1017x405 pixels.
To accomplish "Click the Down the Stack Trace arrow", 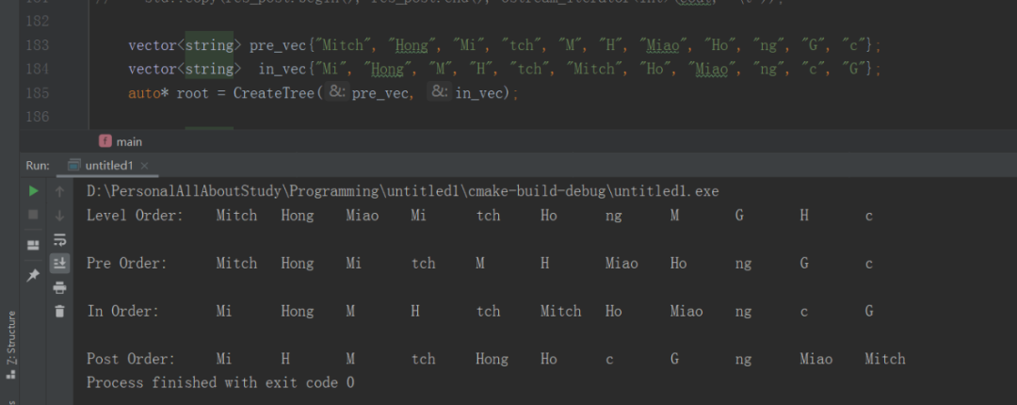I will [x=60, y=215].
